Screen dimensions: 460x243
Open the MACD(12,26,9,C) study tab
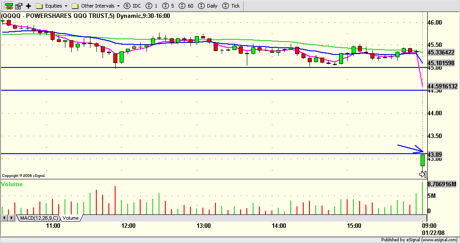click(x=39, y=218)
